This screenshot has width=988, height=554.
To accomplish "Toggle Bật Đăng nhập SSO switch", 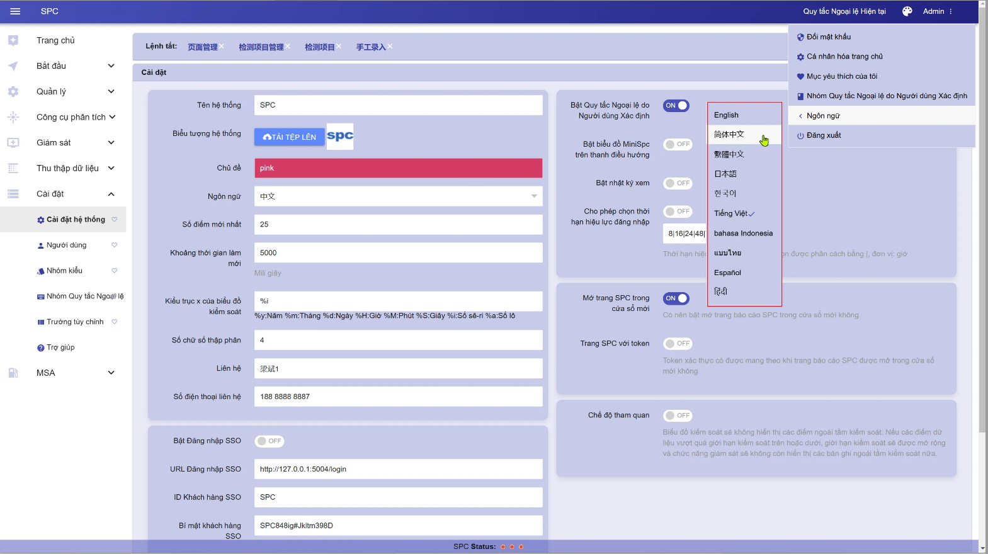I will pyautogui.click(x=269, y=441).
